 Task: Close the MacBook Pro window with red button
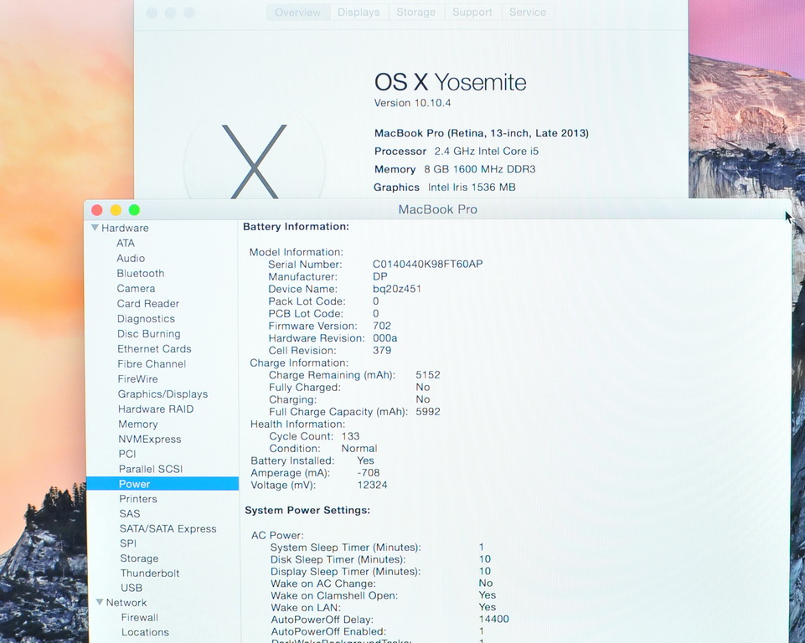click(x=97, y=210)
